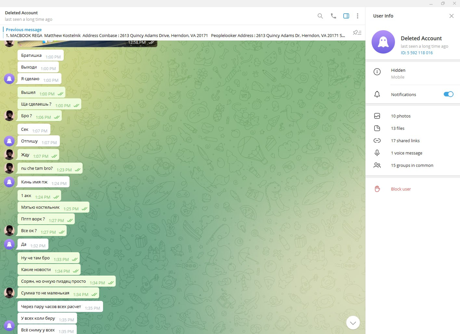460x334 pixels.
Task: Click the avatar beside 'Все ок ?'
Action: coord(9,230)
